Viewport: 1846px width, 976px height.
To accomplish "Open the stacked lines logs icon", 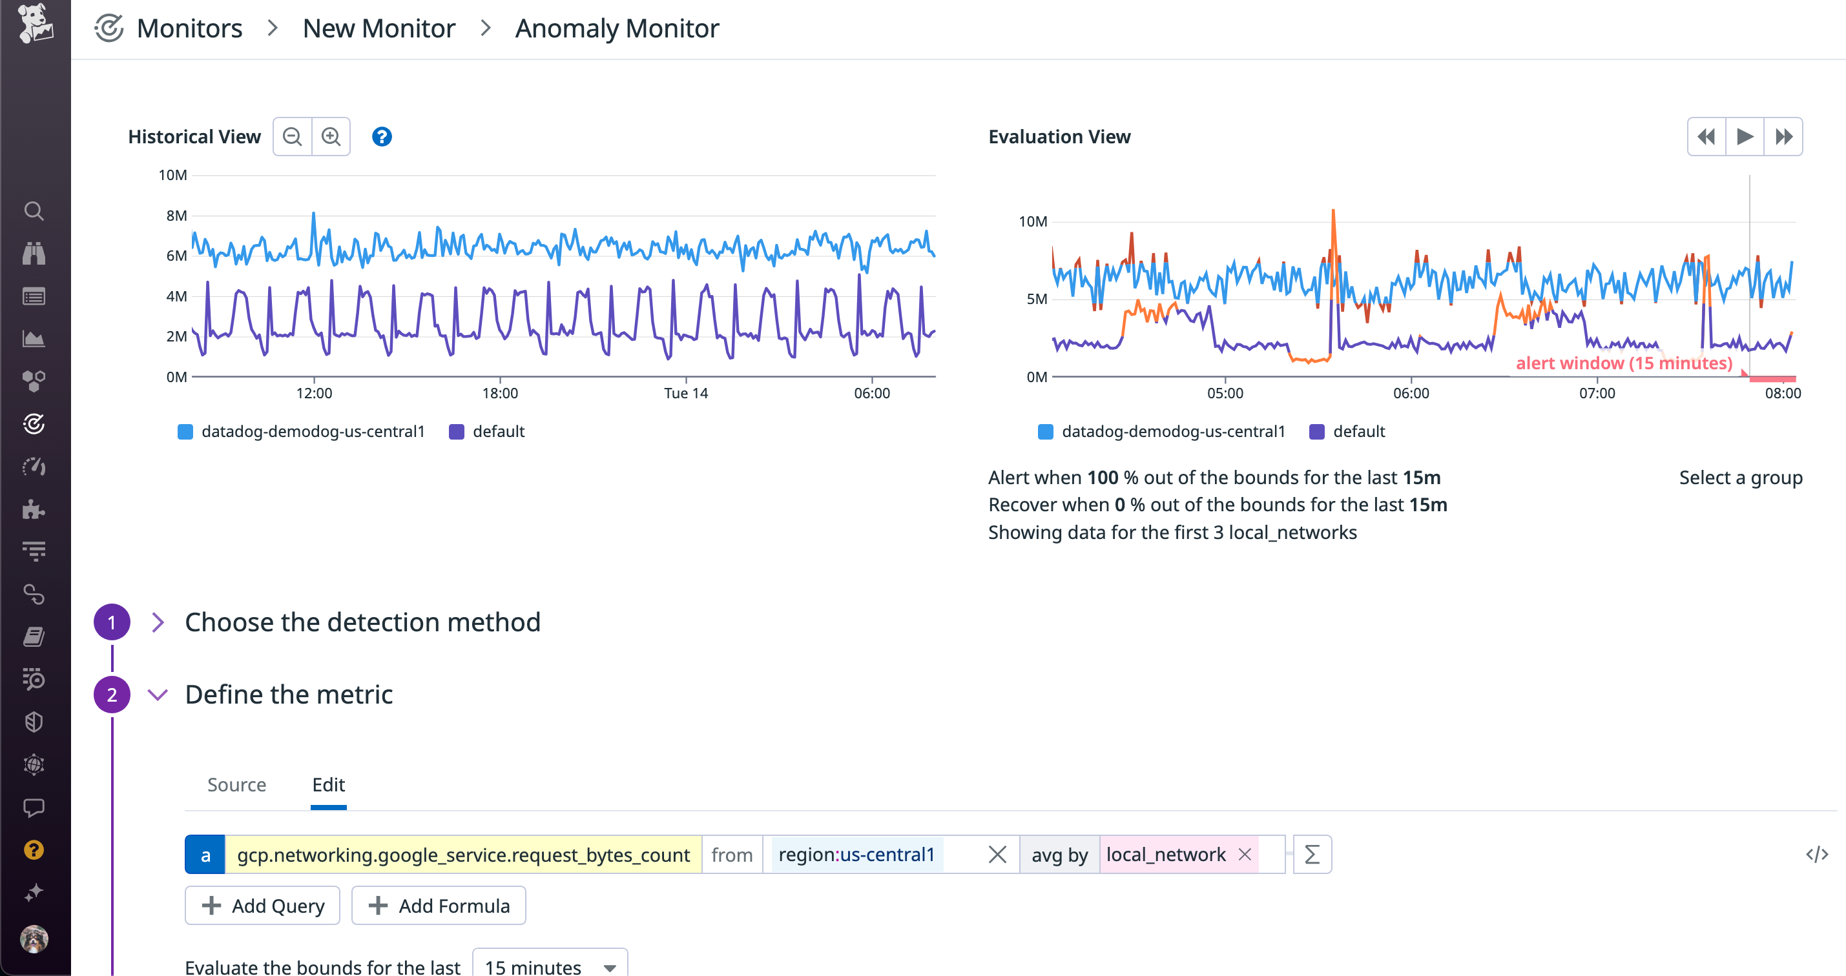I will [34, 551].
